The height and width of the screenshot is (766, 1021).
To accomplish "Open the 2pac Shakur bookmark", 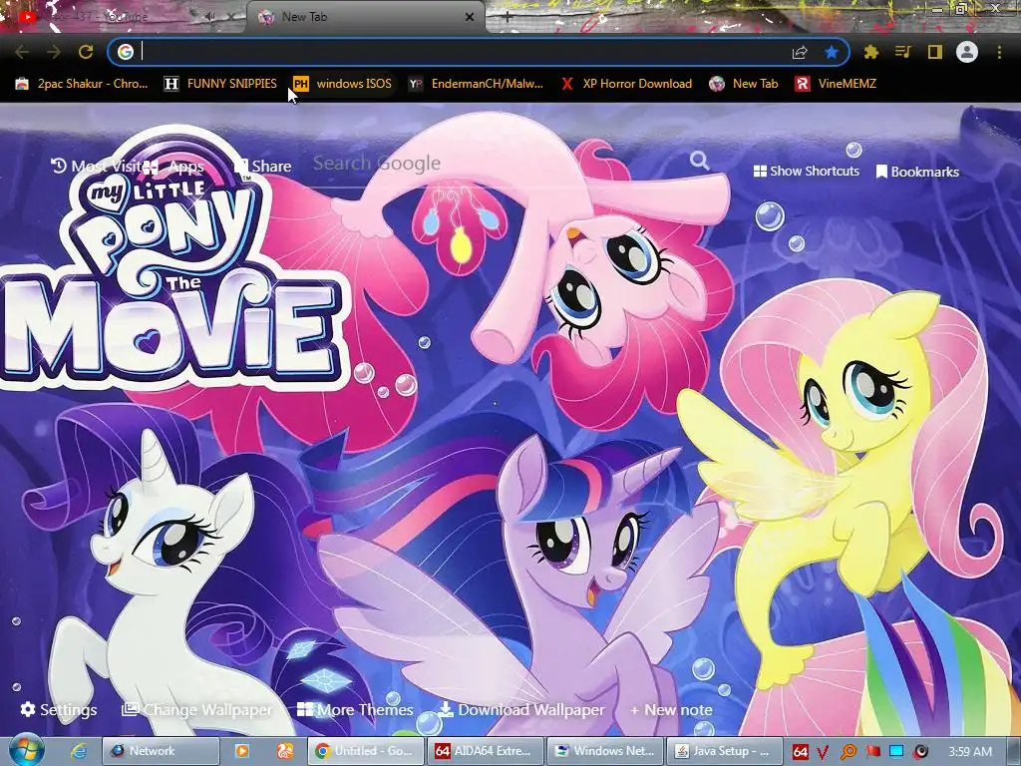I will point(82,84).
